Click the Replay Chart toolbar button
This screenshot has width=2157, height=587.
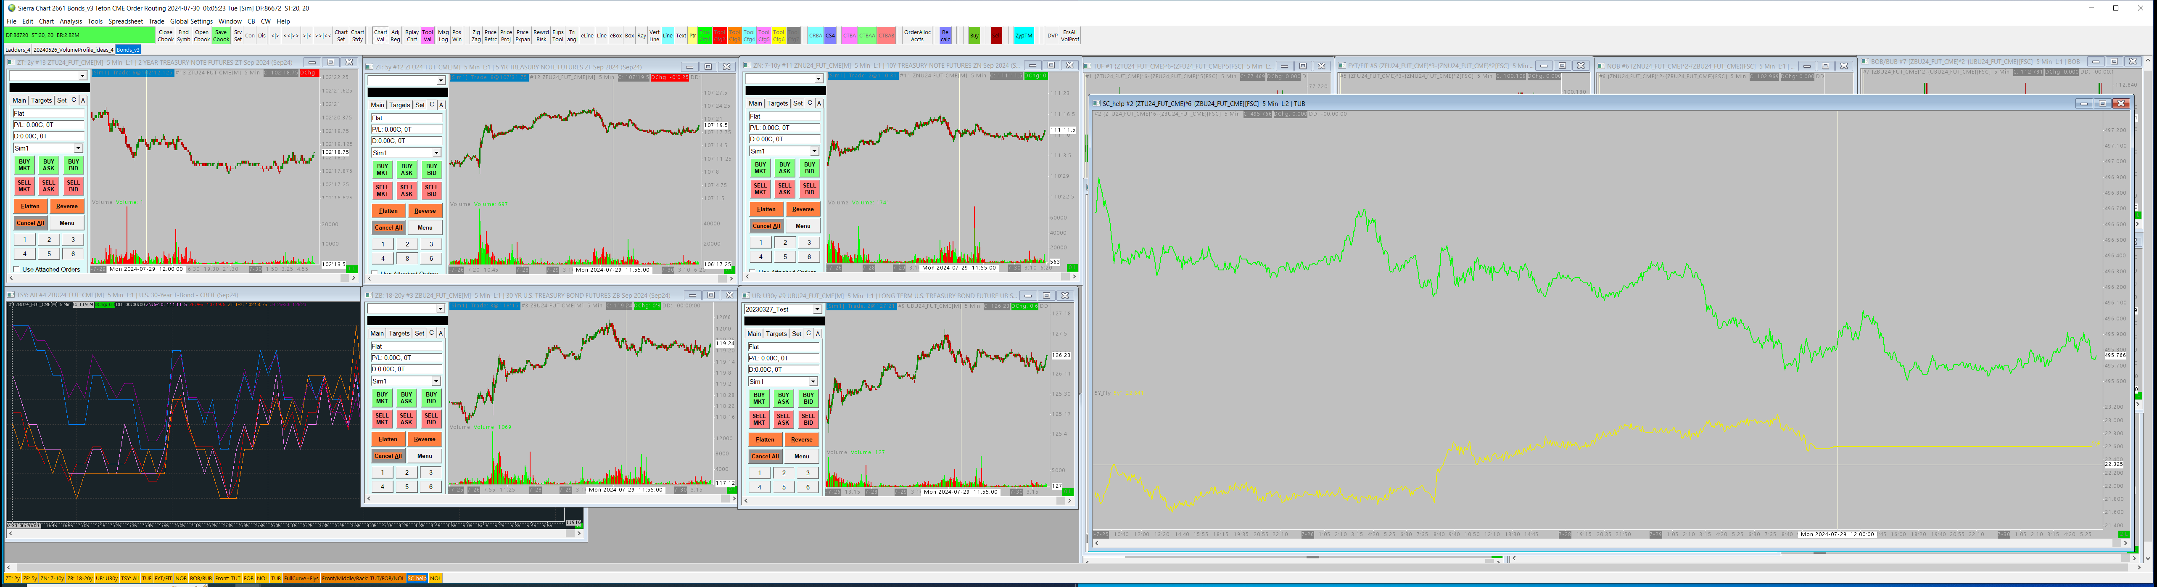pos(411,35)
